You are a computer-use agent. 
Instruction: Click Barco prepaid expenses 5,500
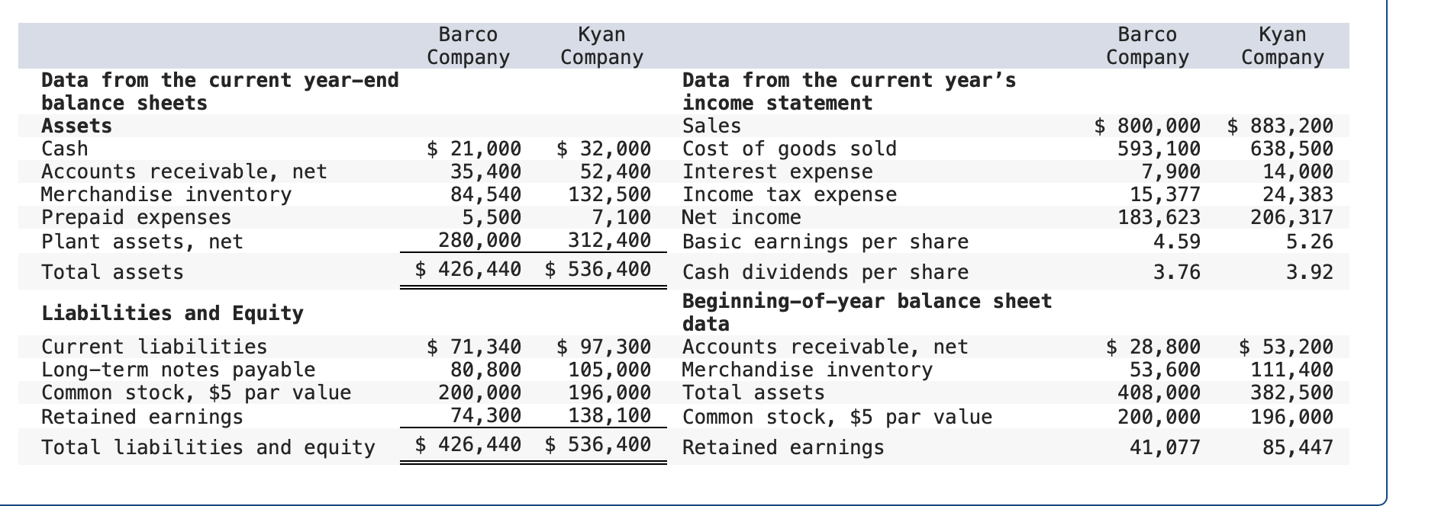point(492,217)
